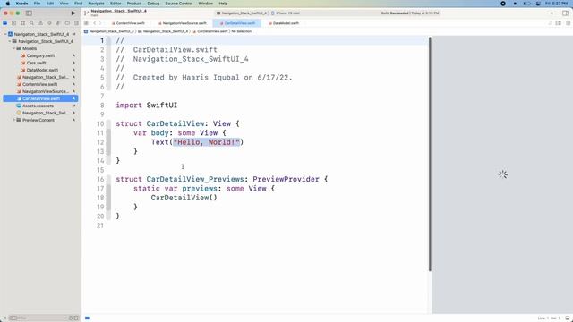
Task: Toggle recent files filter in navigator
Action: (71, 318)
